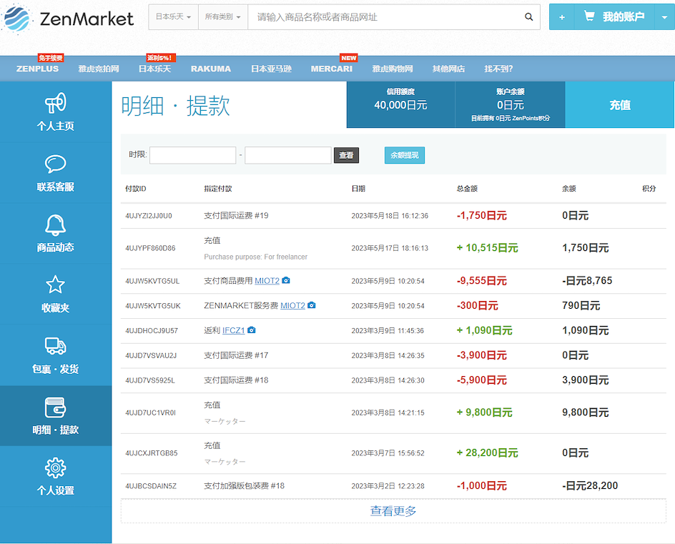Open 包裹·发货 truck icon
This screenshot has height=544, width=675.
pyautogui.click(x=56, y=346)
